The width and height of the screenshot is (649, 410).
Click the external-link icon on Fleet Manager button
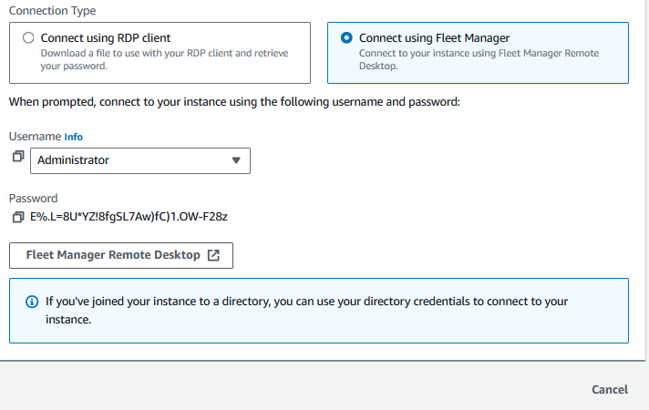click(x=213, y=255)
